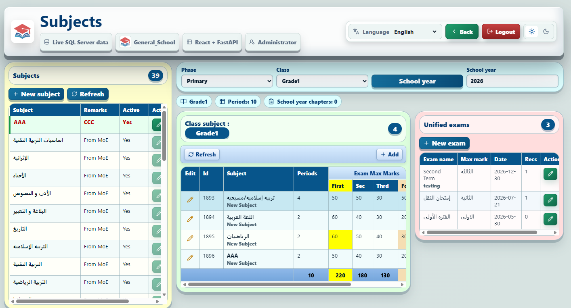Click the Exam name column header

pos(439,159)
